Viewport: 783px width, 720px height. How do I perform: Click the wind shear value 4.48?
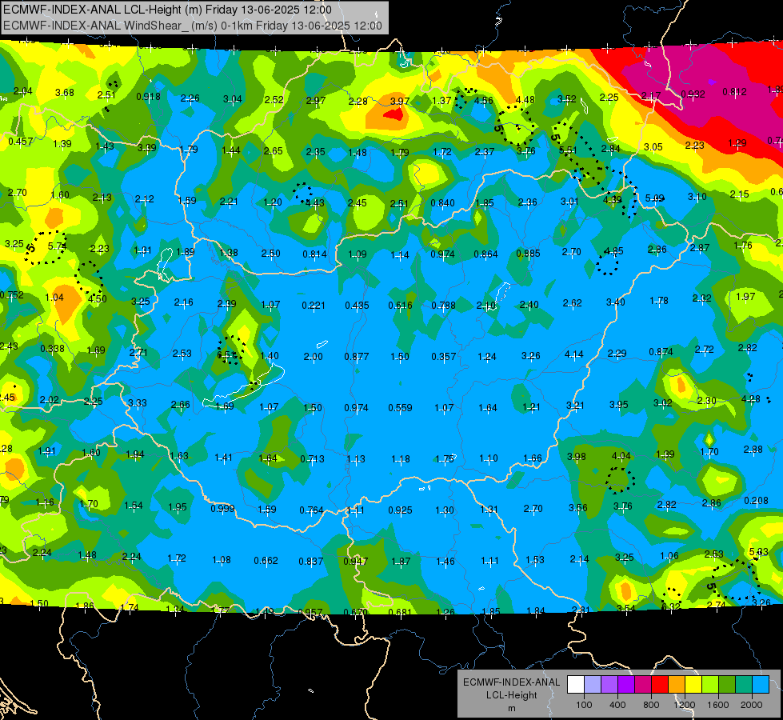[525, 100]
